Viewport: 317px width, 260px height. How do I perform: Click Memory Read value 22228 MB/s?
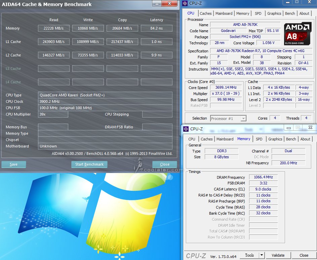pyautogui.click(x=53, y=28)
